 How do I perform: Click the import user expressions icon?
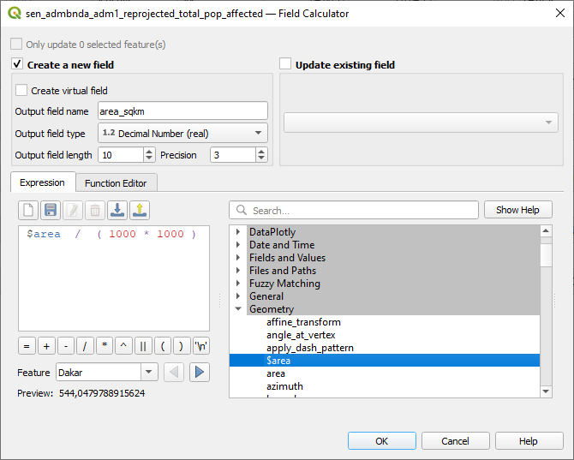117,210
